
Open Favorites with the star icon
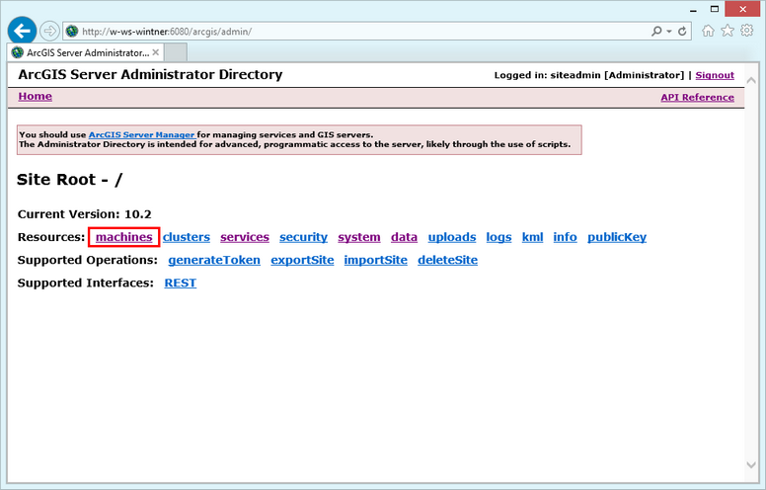(728, 31)
